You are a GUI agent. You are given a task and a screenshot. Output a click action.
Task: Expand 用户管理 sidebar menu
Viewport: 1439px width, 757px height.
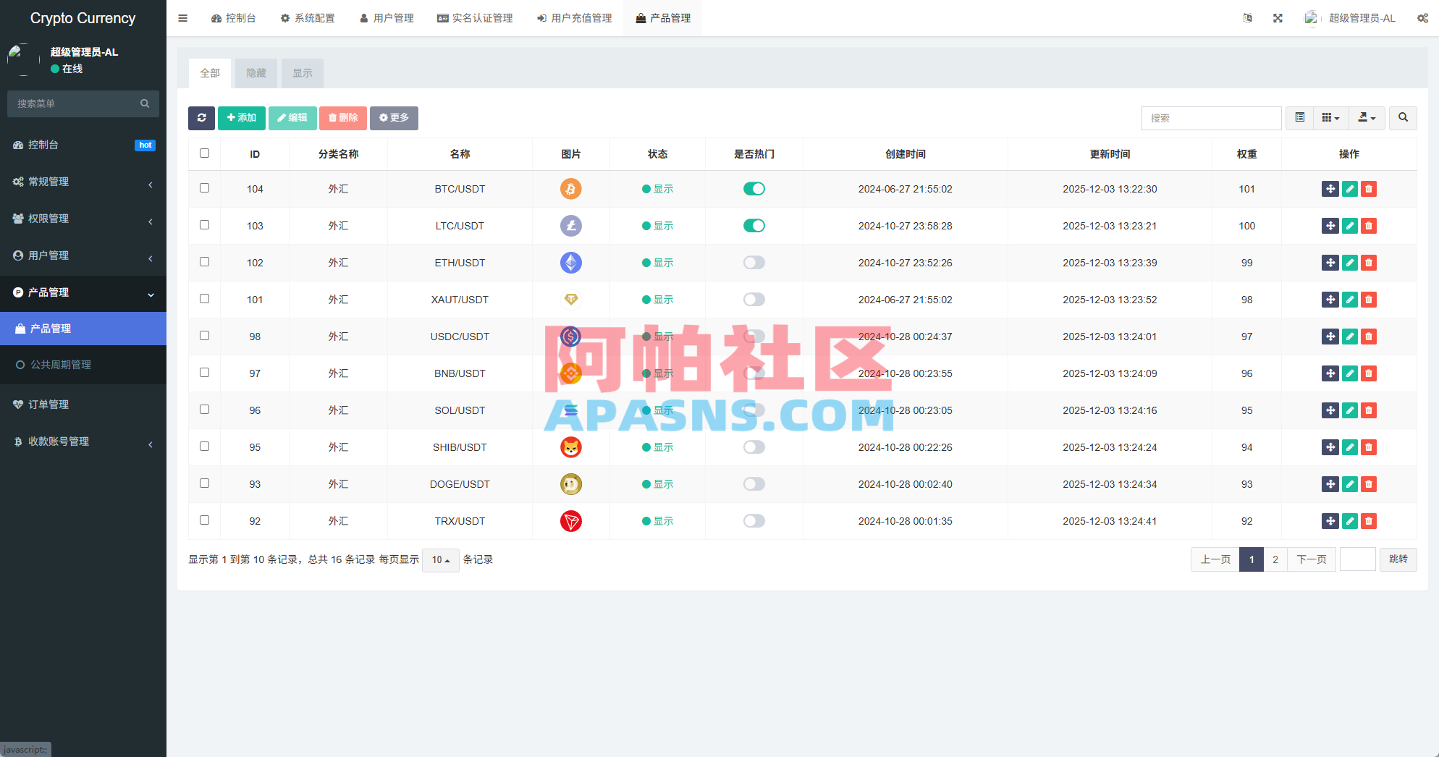[x=83, y=255]
